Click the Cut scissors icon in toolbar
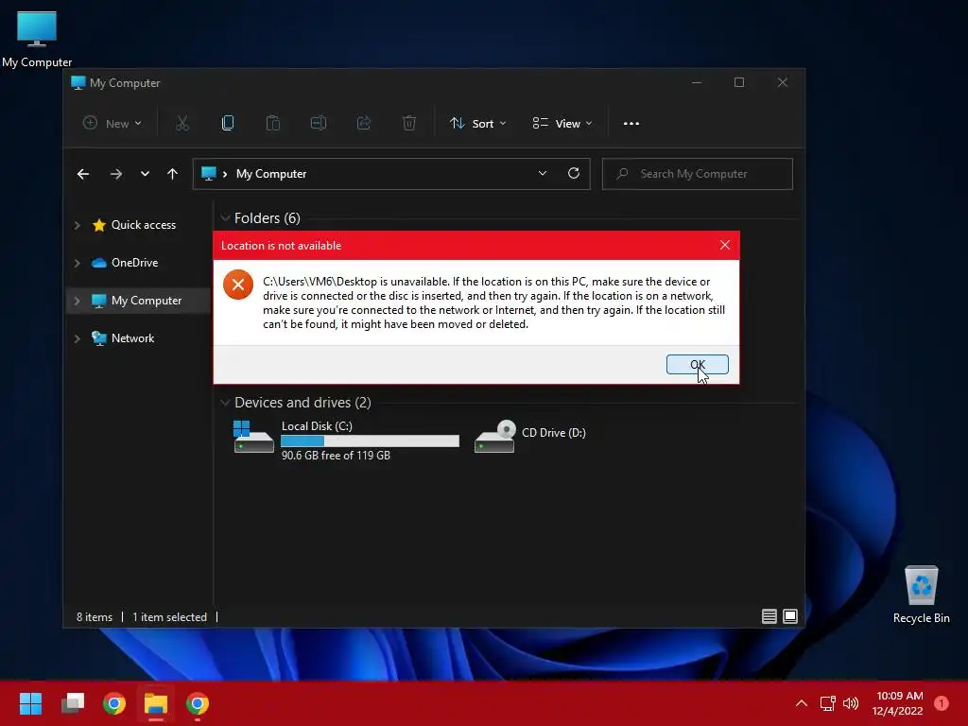The image size is (968, 726). [182, 124]
